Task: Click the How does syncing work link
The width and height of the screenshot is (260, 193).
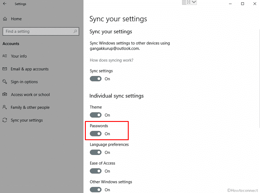Action: pyautogui.click(x=111, y=60)
